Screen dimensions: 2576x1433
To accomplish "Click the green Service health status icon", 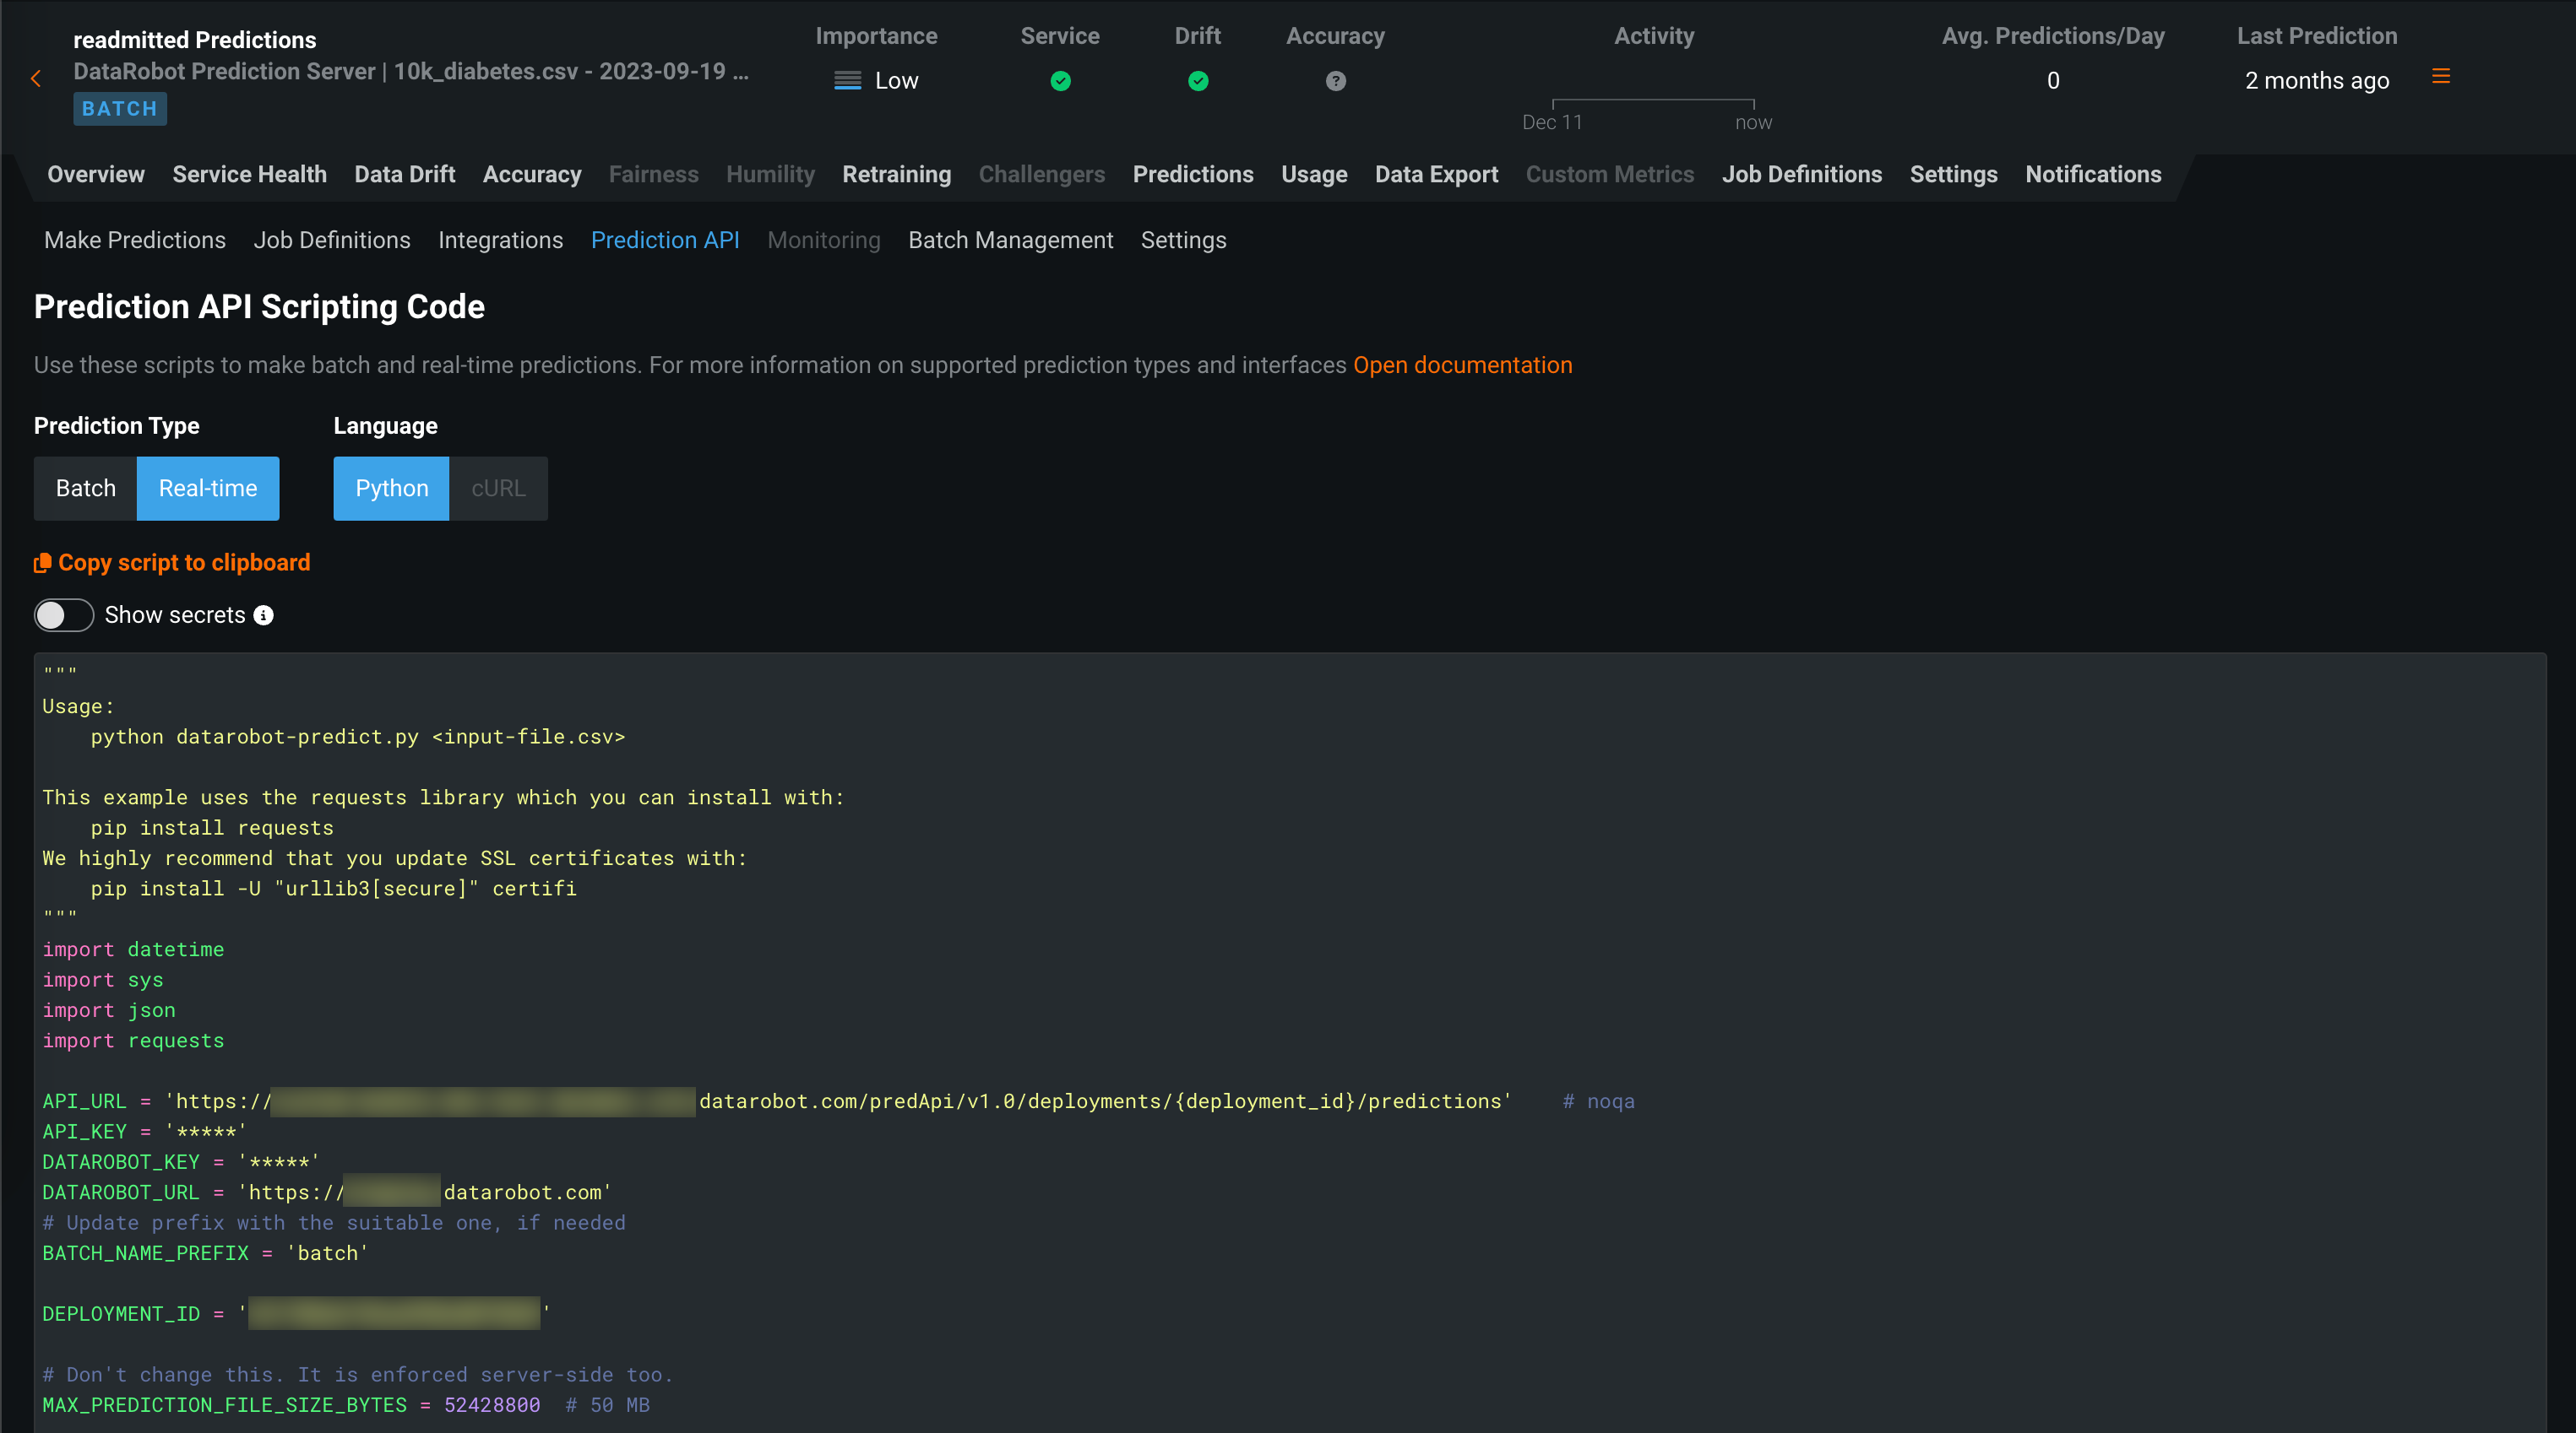I will tap(1060, 81).
